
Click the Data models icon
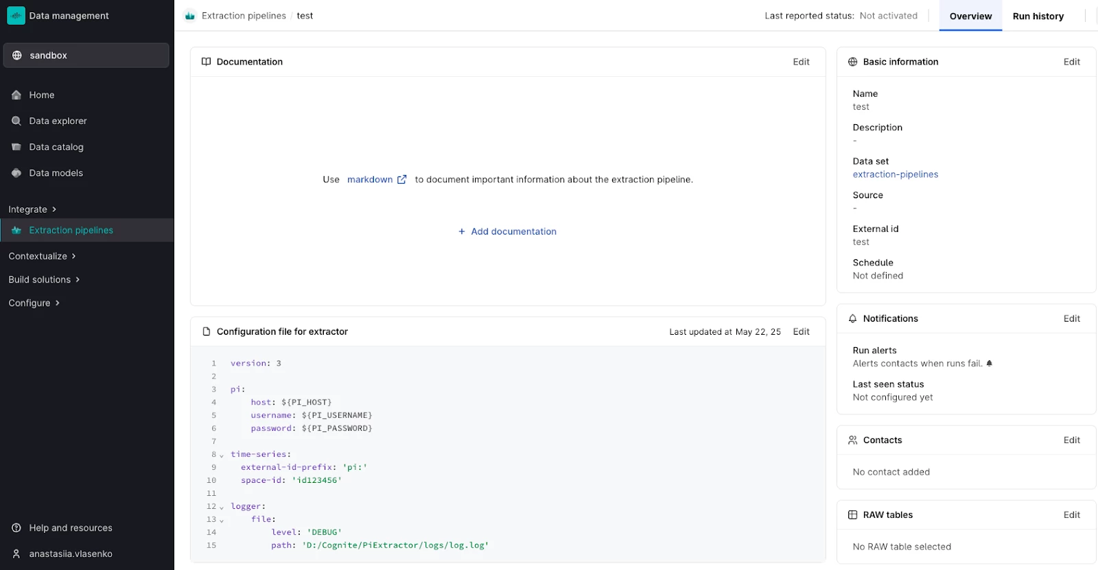click(x=16, y=174)
